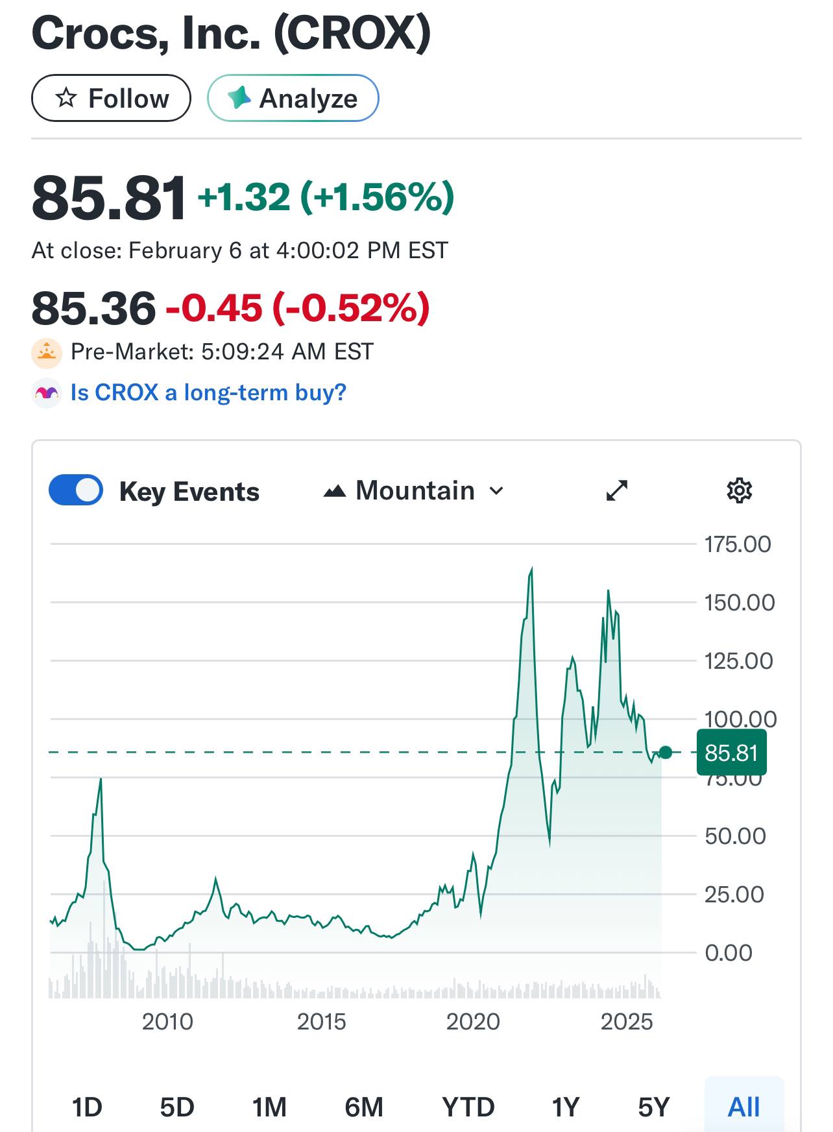The image size is (833, 1132).
Task: Open chart settings gear icon
Action: coord(739,490)
